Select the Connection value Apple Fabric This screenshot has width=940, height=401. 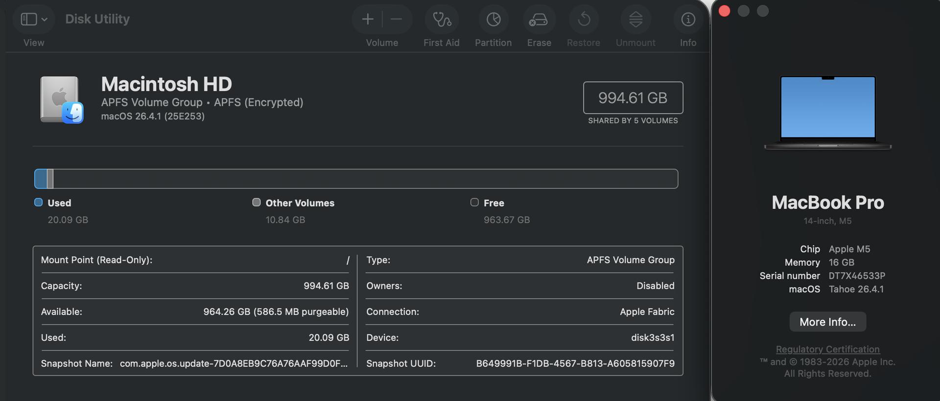coord(647,312)
